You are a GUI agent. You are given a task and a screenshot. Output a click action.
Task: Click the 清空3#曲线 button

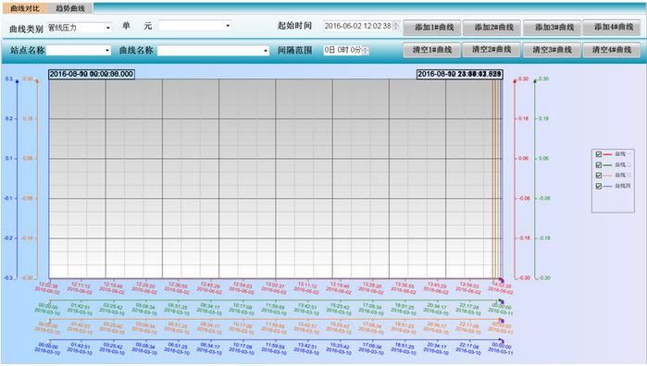click(x=552, y=50)
